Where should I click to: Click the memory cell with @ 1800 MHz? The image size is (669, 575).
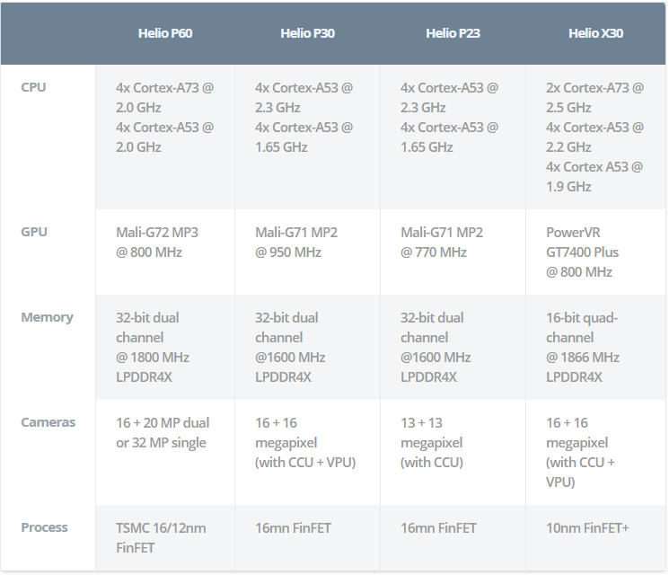165,347
